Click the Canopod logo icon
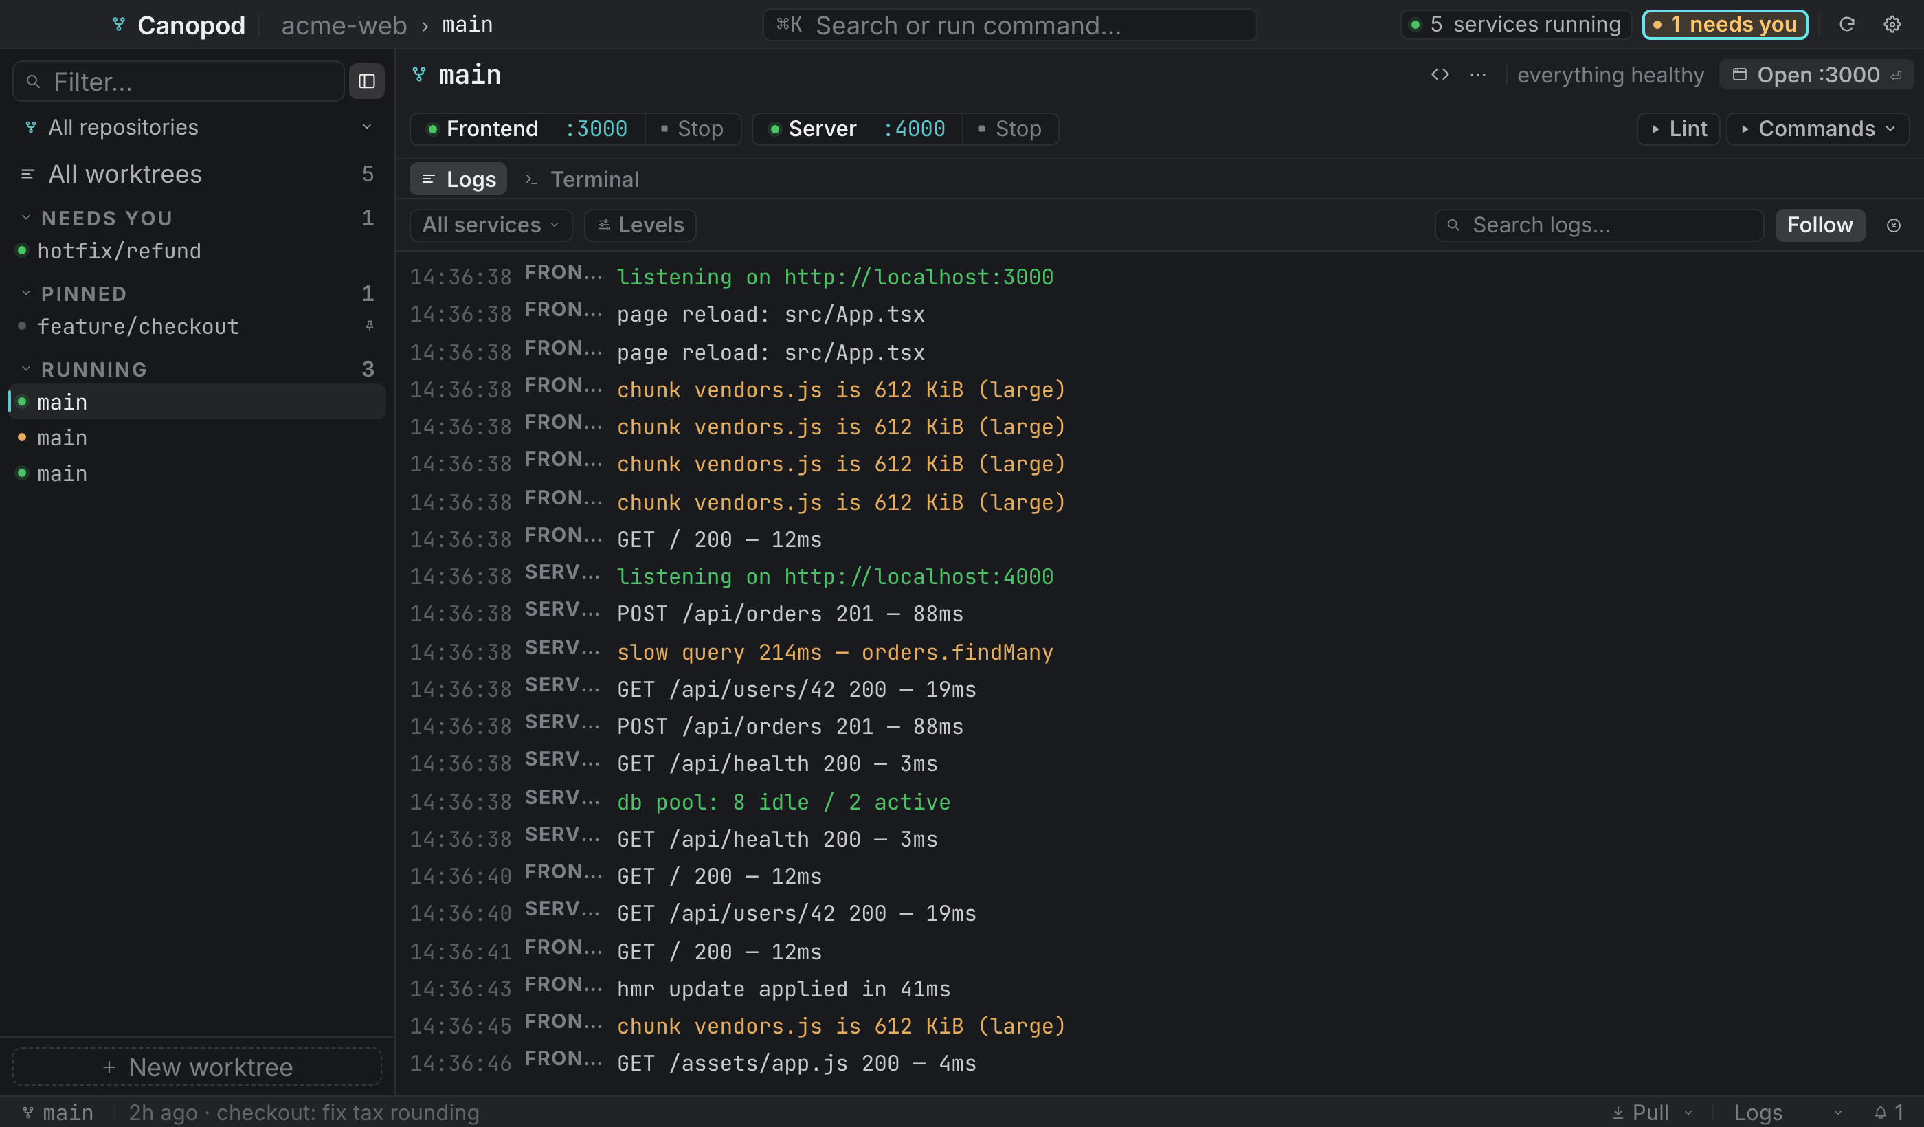This screenshot has height=1127, width=1924. click(118, 25)
